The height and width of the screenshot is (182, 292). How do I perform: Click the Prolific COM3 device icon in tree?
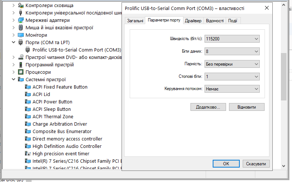27,50
